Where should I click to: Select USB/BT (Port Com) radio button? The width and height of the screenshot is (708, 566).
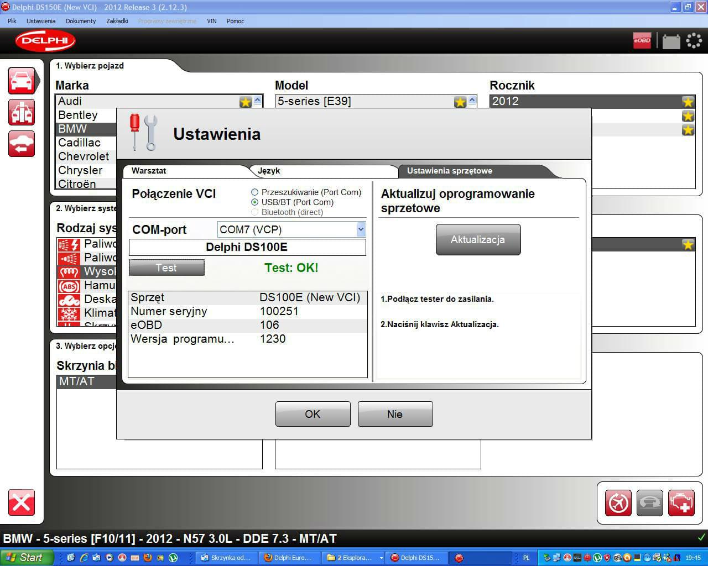tap(254, 202)
